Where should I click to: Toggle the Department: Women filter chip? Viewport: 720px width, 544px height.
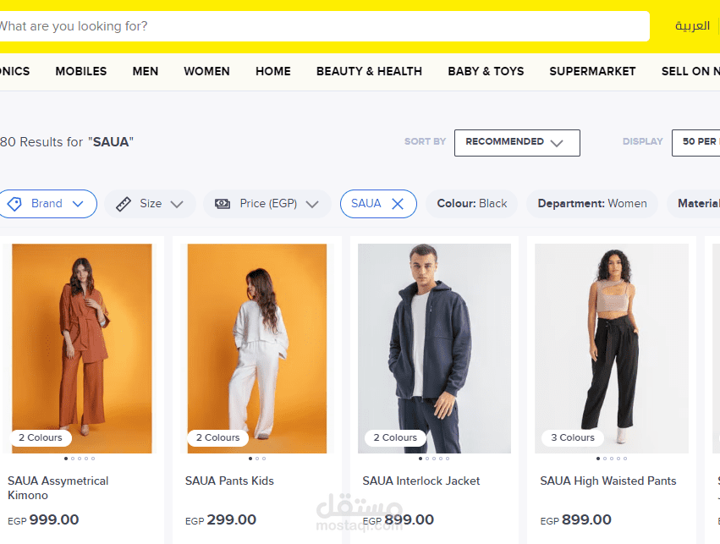pyautogui.click(x=592, y=204)
